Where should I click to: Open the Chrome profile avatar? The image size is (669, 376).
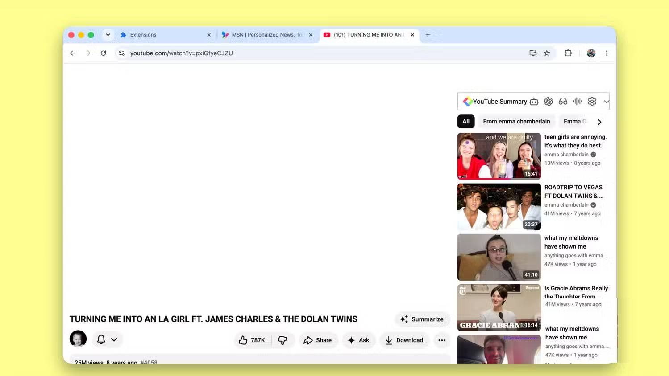[591, 53]
